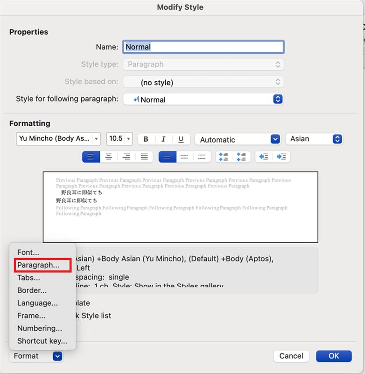Click the style description text area
The width and height of the screenshot is (365, 374).
tap(197, 271)
